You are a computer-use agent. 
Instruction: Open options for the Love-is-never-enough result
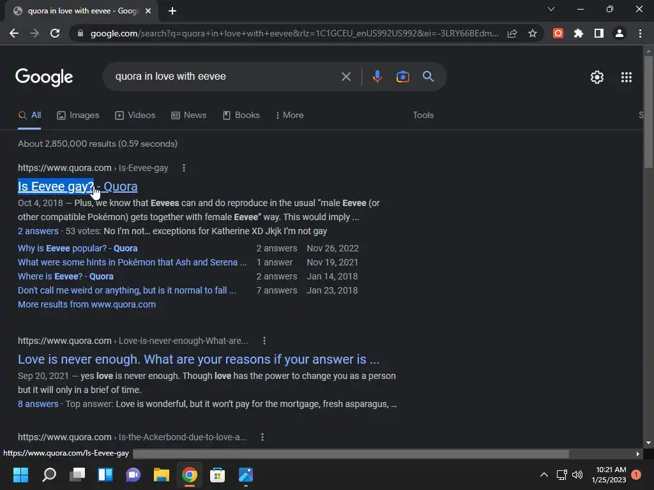tap(264, 341)
